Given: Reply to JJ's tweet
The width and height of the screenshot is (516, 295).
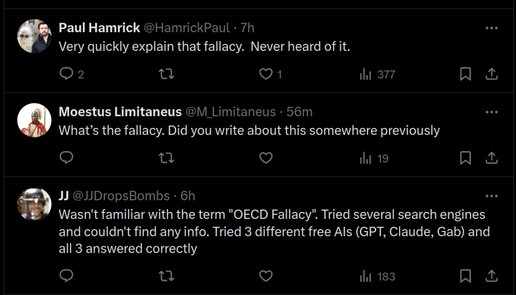Looking at the screenshot, I should pyautogui.click(x=67, y=276).
